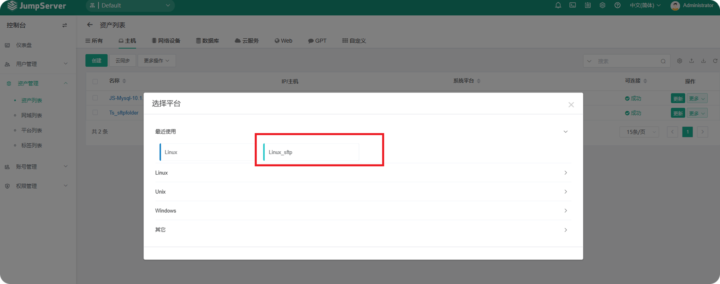
Task: Click the tickets clipboard icon in header
Action: tap(588, 5)
